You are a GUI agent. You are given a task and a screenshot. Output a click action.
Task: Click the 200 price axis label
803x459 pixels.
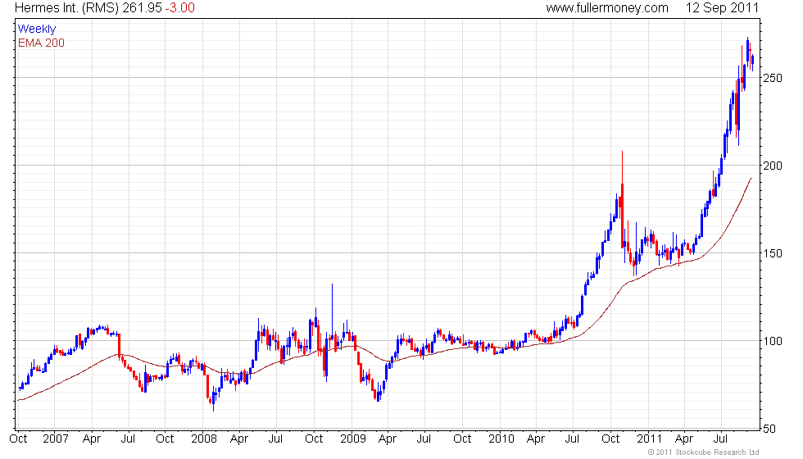click(x=773, y=166)
